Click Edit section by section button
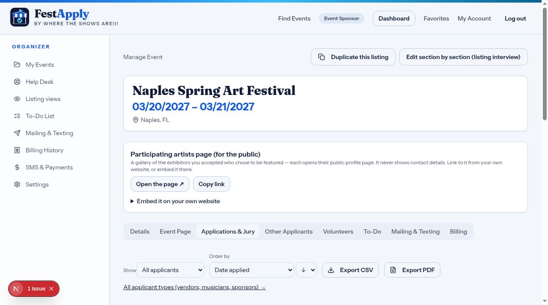548x305 pixels. pyautogui.click(x=464, y=57)
